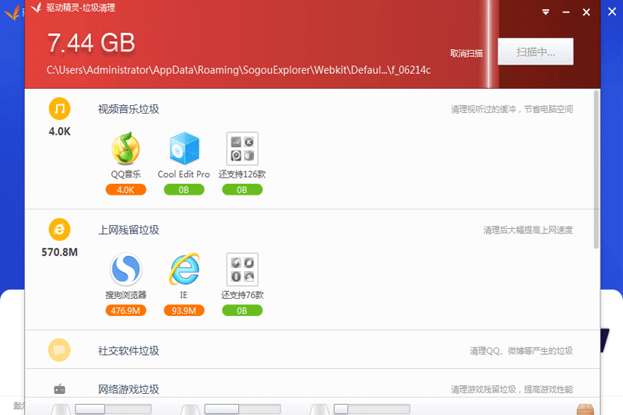Click the social software chat bubble icon

(59, 350)
